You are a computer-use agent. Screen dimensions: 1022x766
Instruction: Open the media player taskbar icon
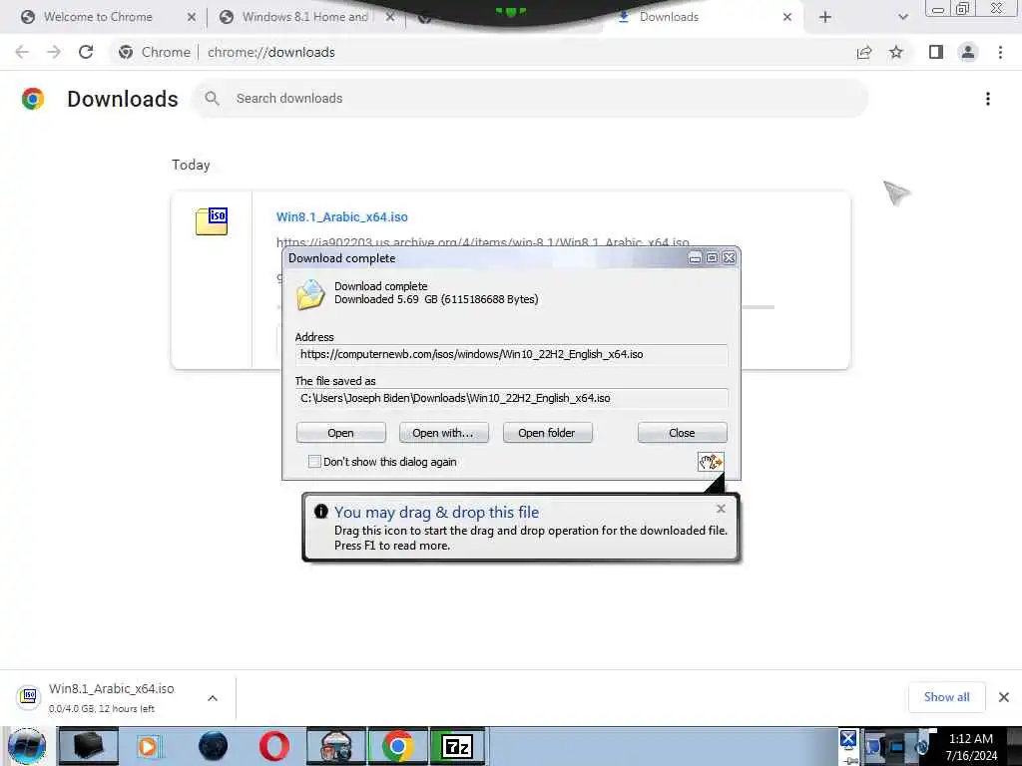[148, 746]
